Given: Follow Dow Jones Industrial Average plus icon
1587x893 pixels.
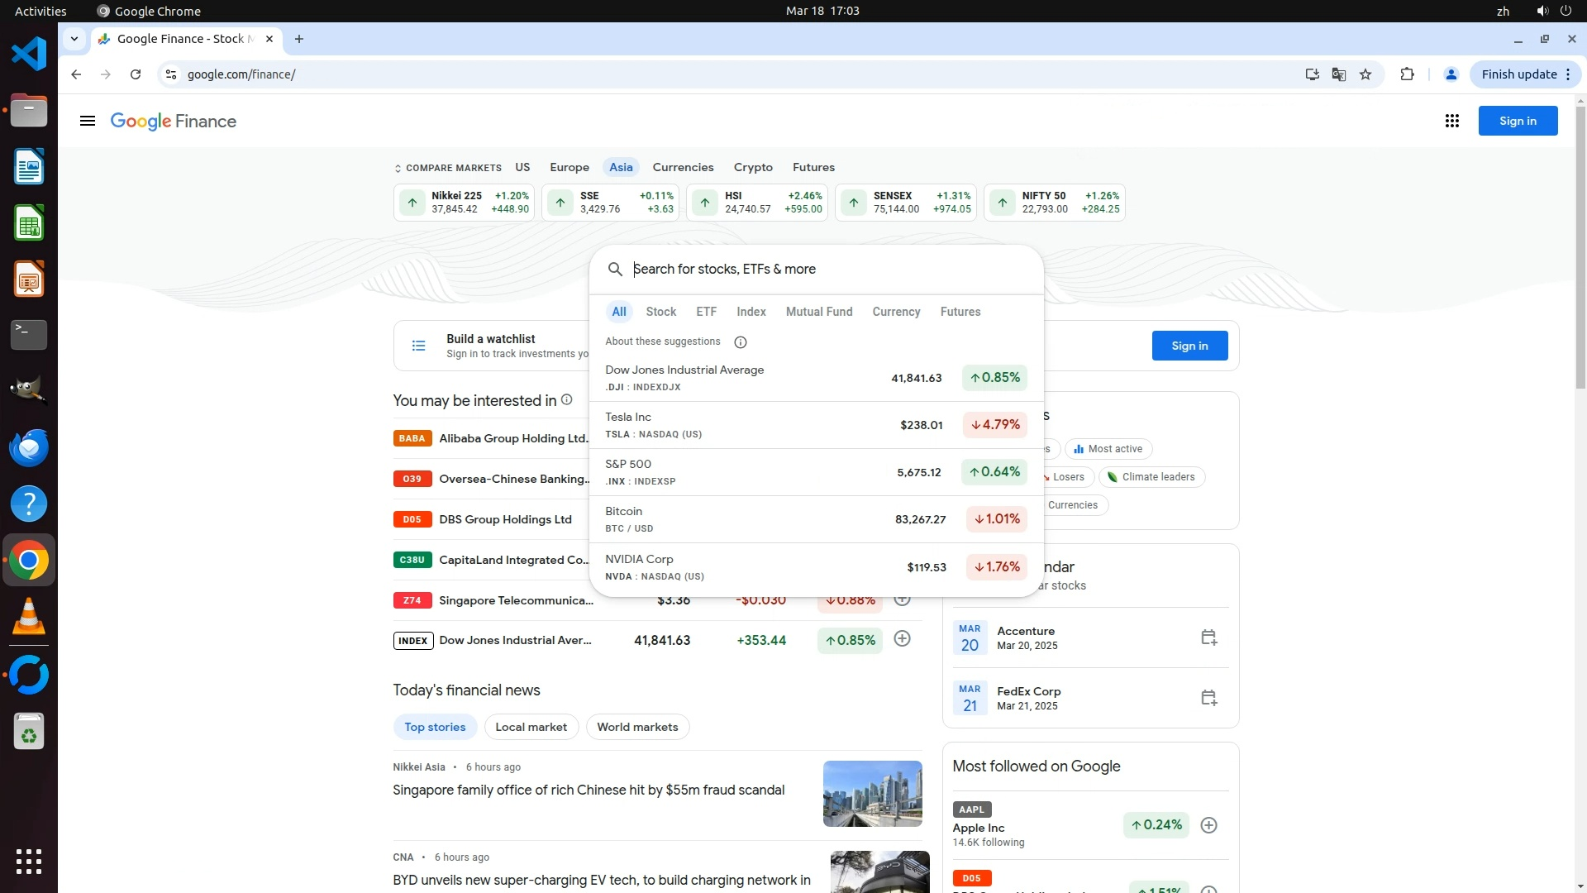Looking at the screenshot, I should pyautogui.click(x=902, y=639).
